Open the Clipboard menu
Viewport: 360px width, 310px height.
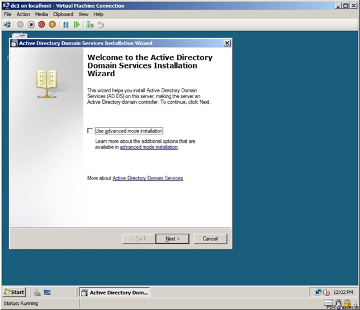pyautogui.click(x=63, y=14)
